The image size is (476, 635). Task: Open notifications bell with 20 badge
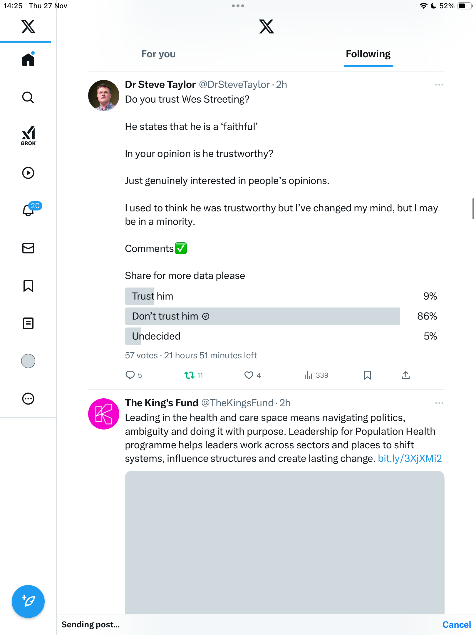[x=28, y=210]
